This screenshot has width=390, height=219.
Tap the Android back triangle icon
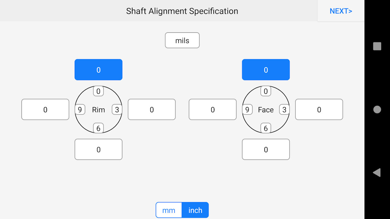377,172
